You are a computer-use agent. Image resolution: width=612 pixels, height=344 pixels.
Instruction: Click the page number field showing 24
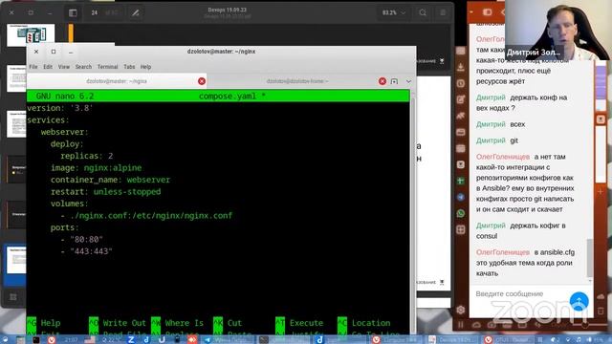click(x=95, y=12)
